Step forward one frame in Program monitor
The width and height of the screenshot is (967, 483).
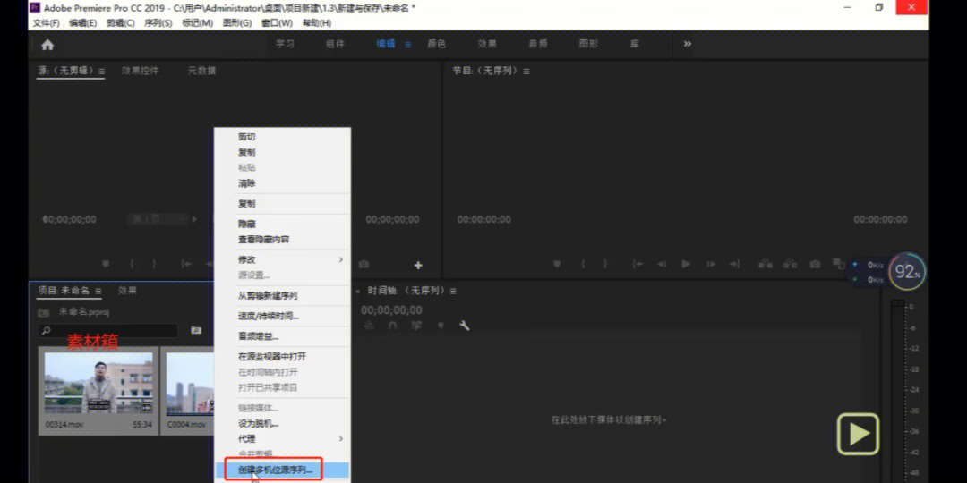[711, 264]
